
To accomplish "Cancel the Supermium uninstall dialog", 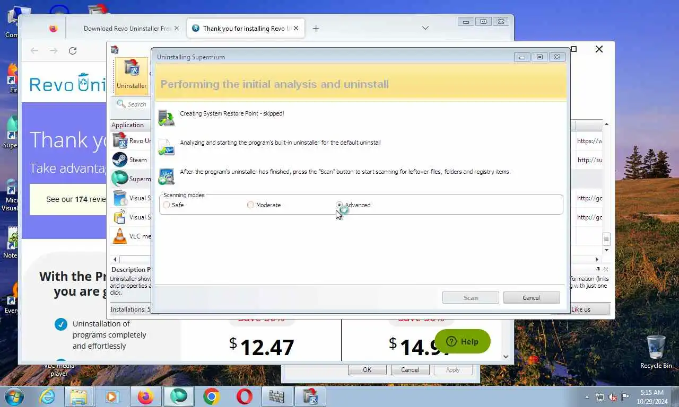I will [x=532, y=298].
